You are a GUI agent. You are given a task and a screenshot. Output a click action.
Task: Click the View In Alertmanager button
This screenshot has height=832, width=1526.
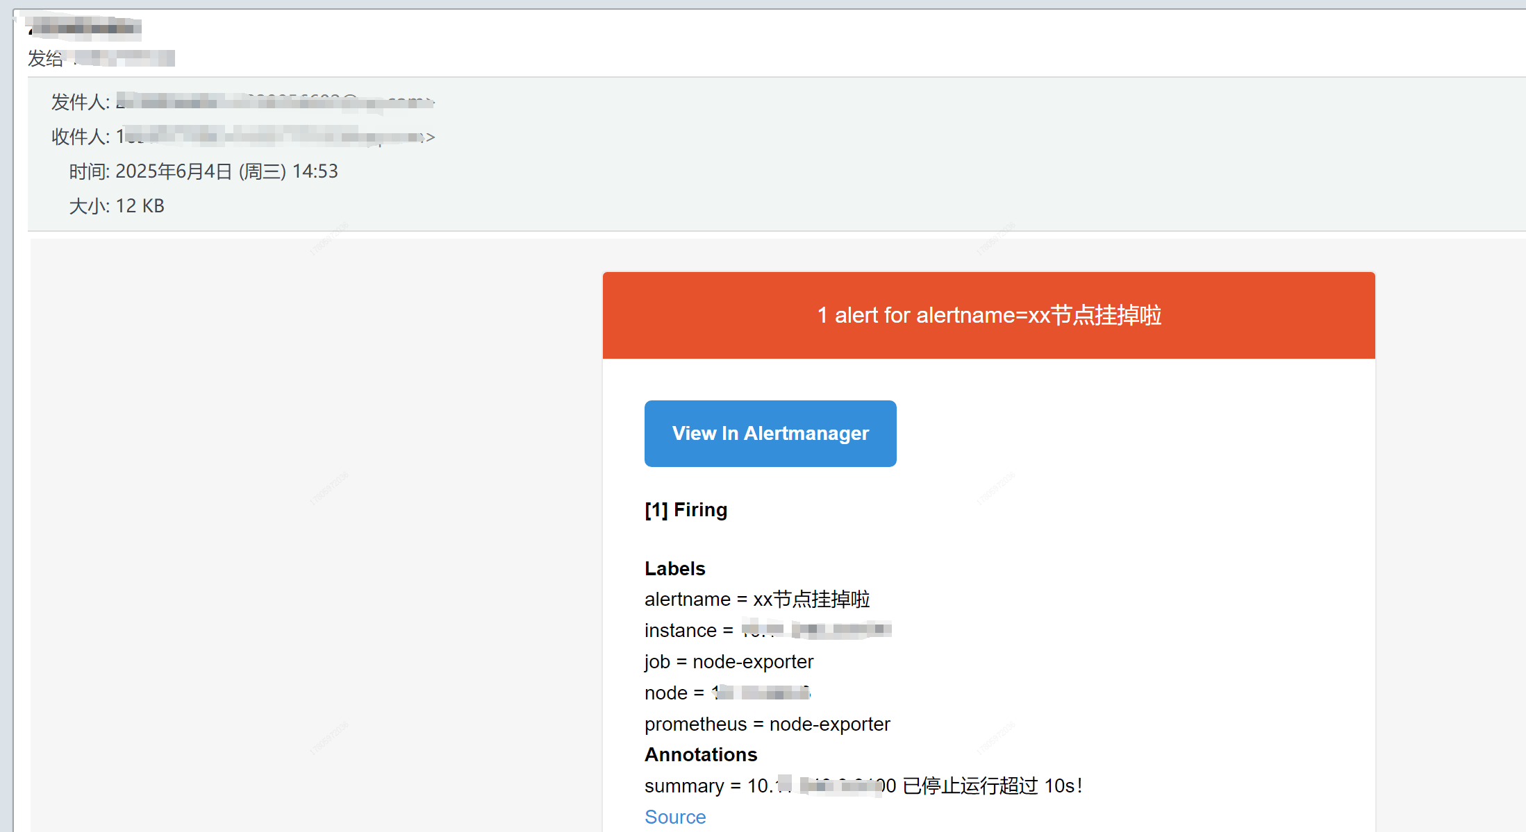click(x=770, y=433)
